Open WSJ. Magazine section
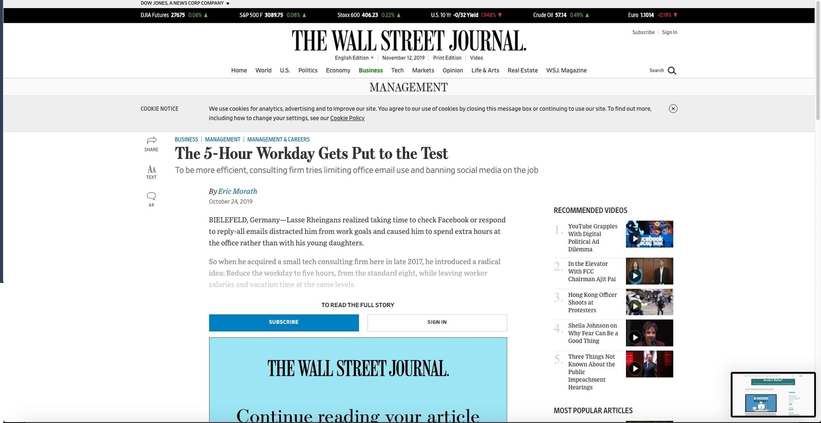The image size is (821, 423). [x=566, y=71]
